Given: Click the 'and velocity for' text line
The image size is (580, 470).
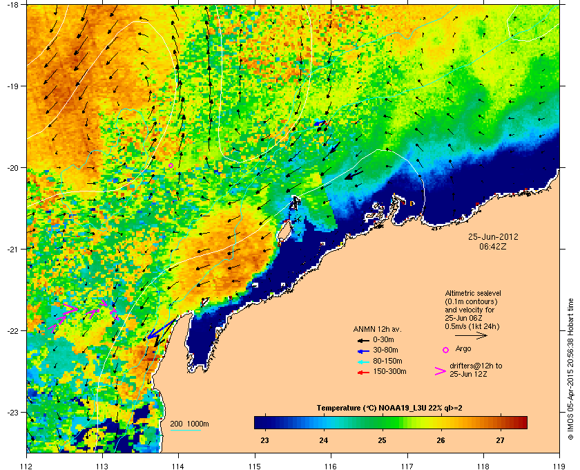Looking at the screenshot, I should (470, 310).
